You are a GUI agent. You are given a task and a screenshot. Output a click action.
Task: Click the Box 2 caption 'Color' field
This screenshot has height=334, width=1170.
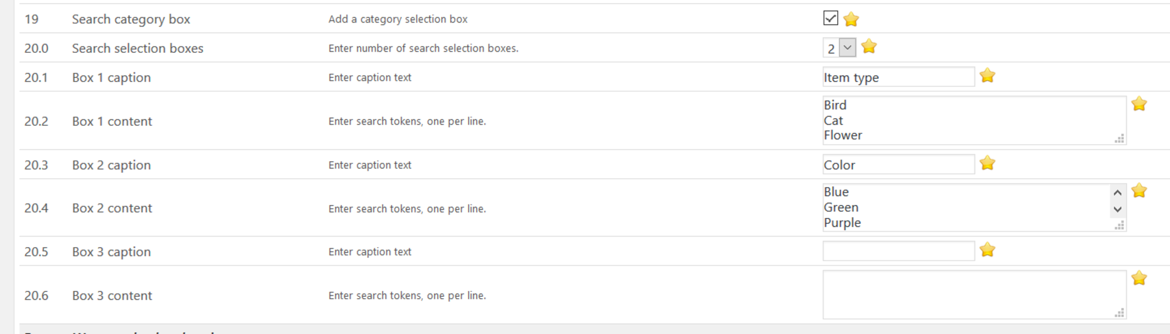pos(898,164)
